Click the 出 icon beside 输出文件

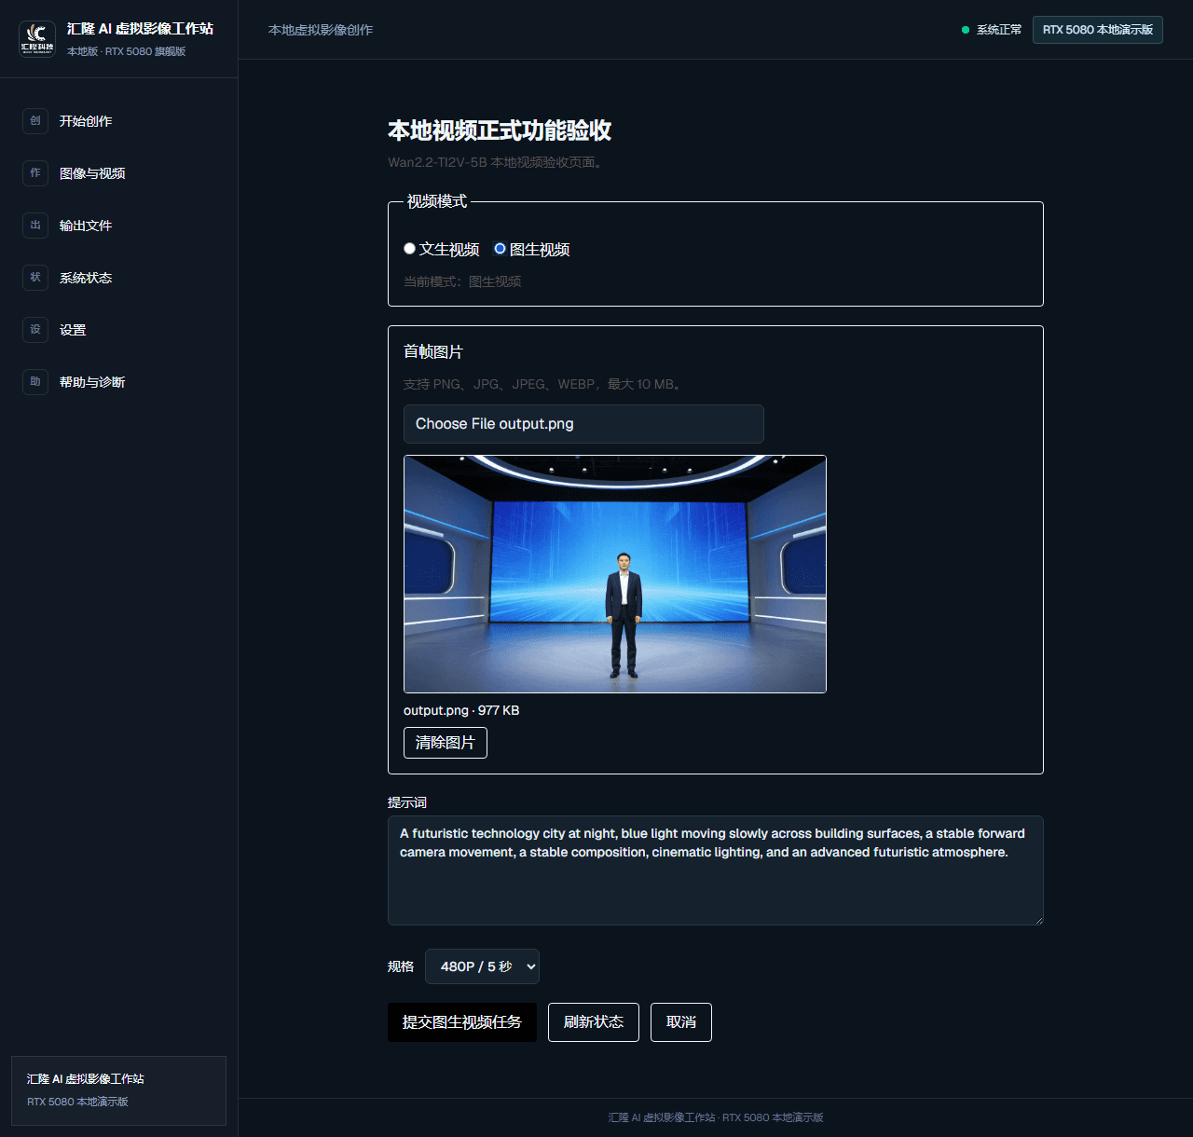coord(35,226)
